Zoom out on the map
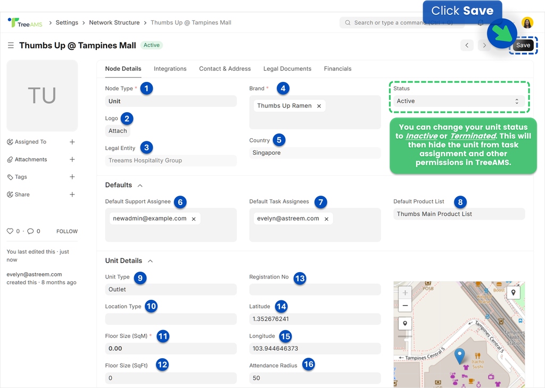The width and height of the screenshot is (545, 388). (405, 306)
